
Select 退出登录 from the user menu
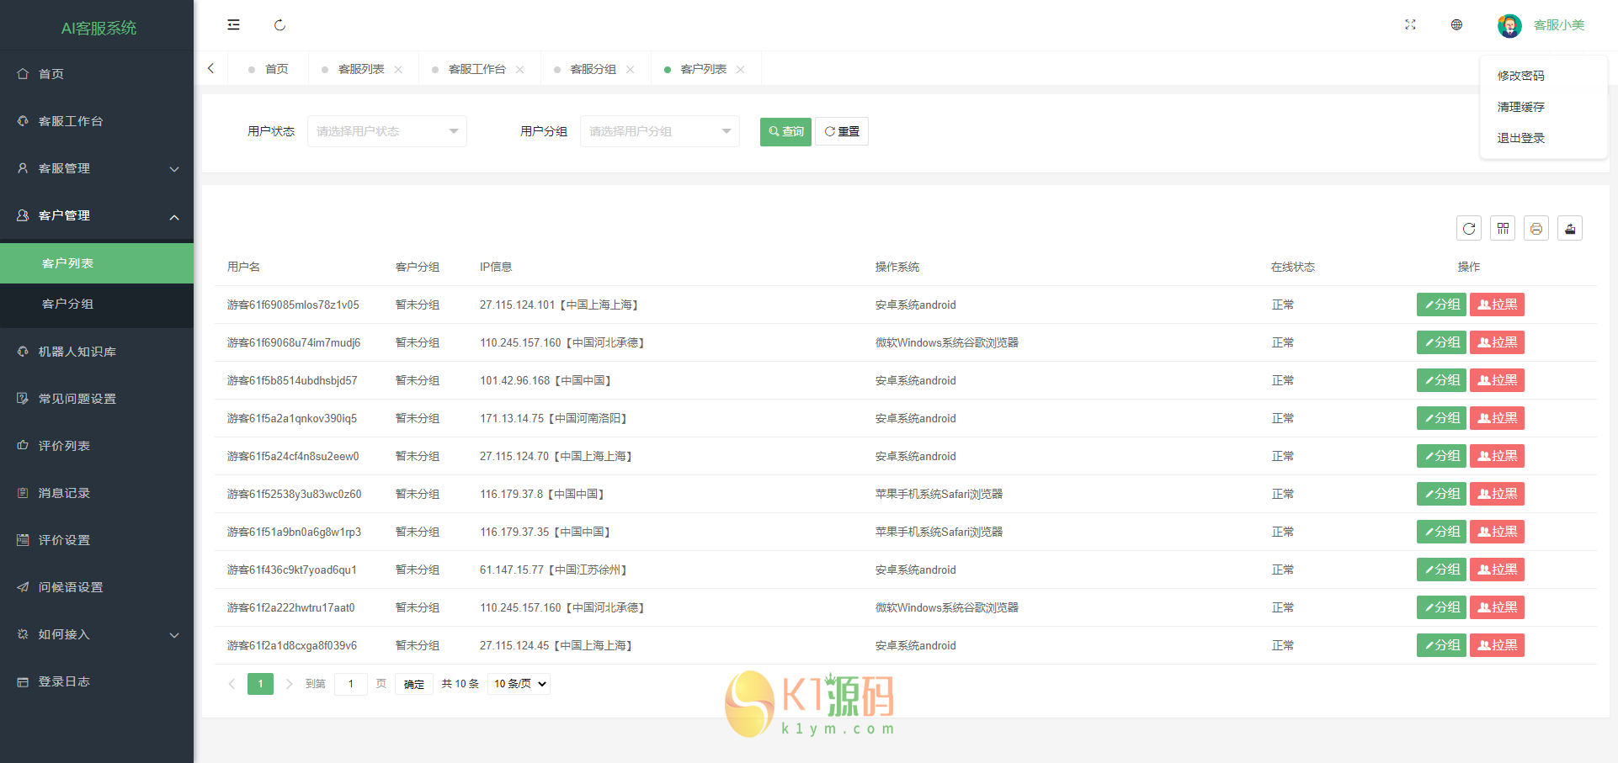click(x=1520, y=138)
